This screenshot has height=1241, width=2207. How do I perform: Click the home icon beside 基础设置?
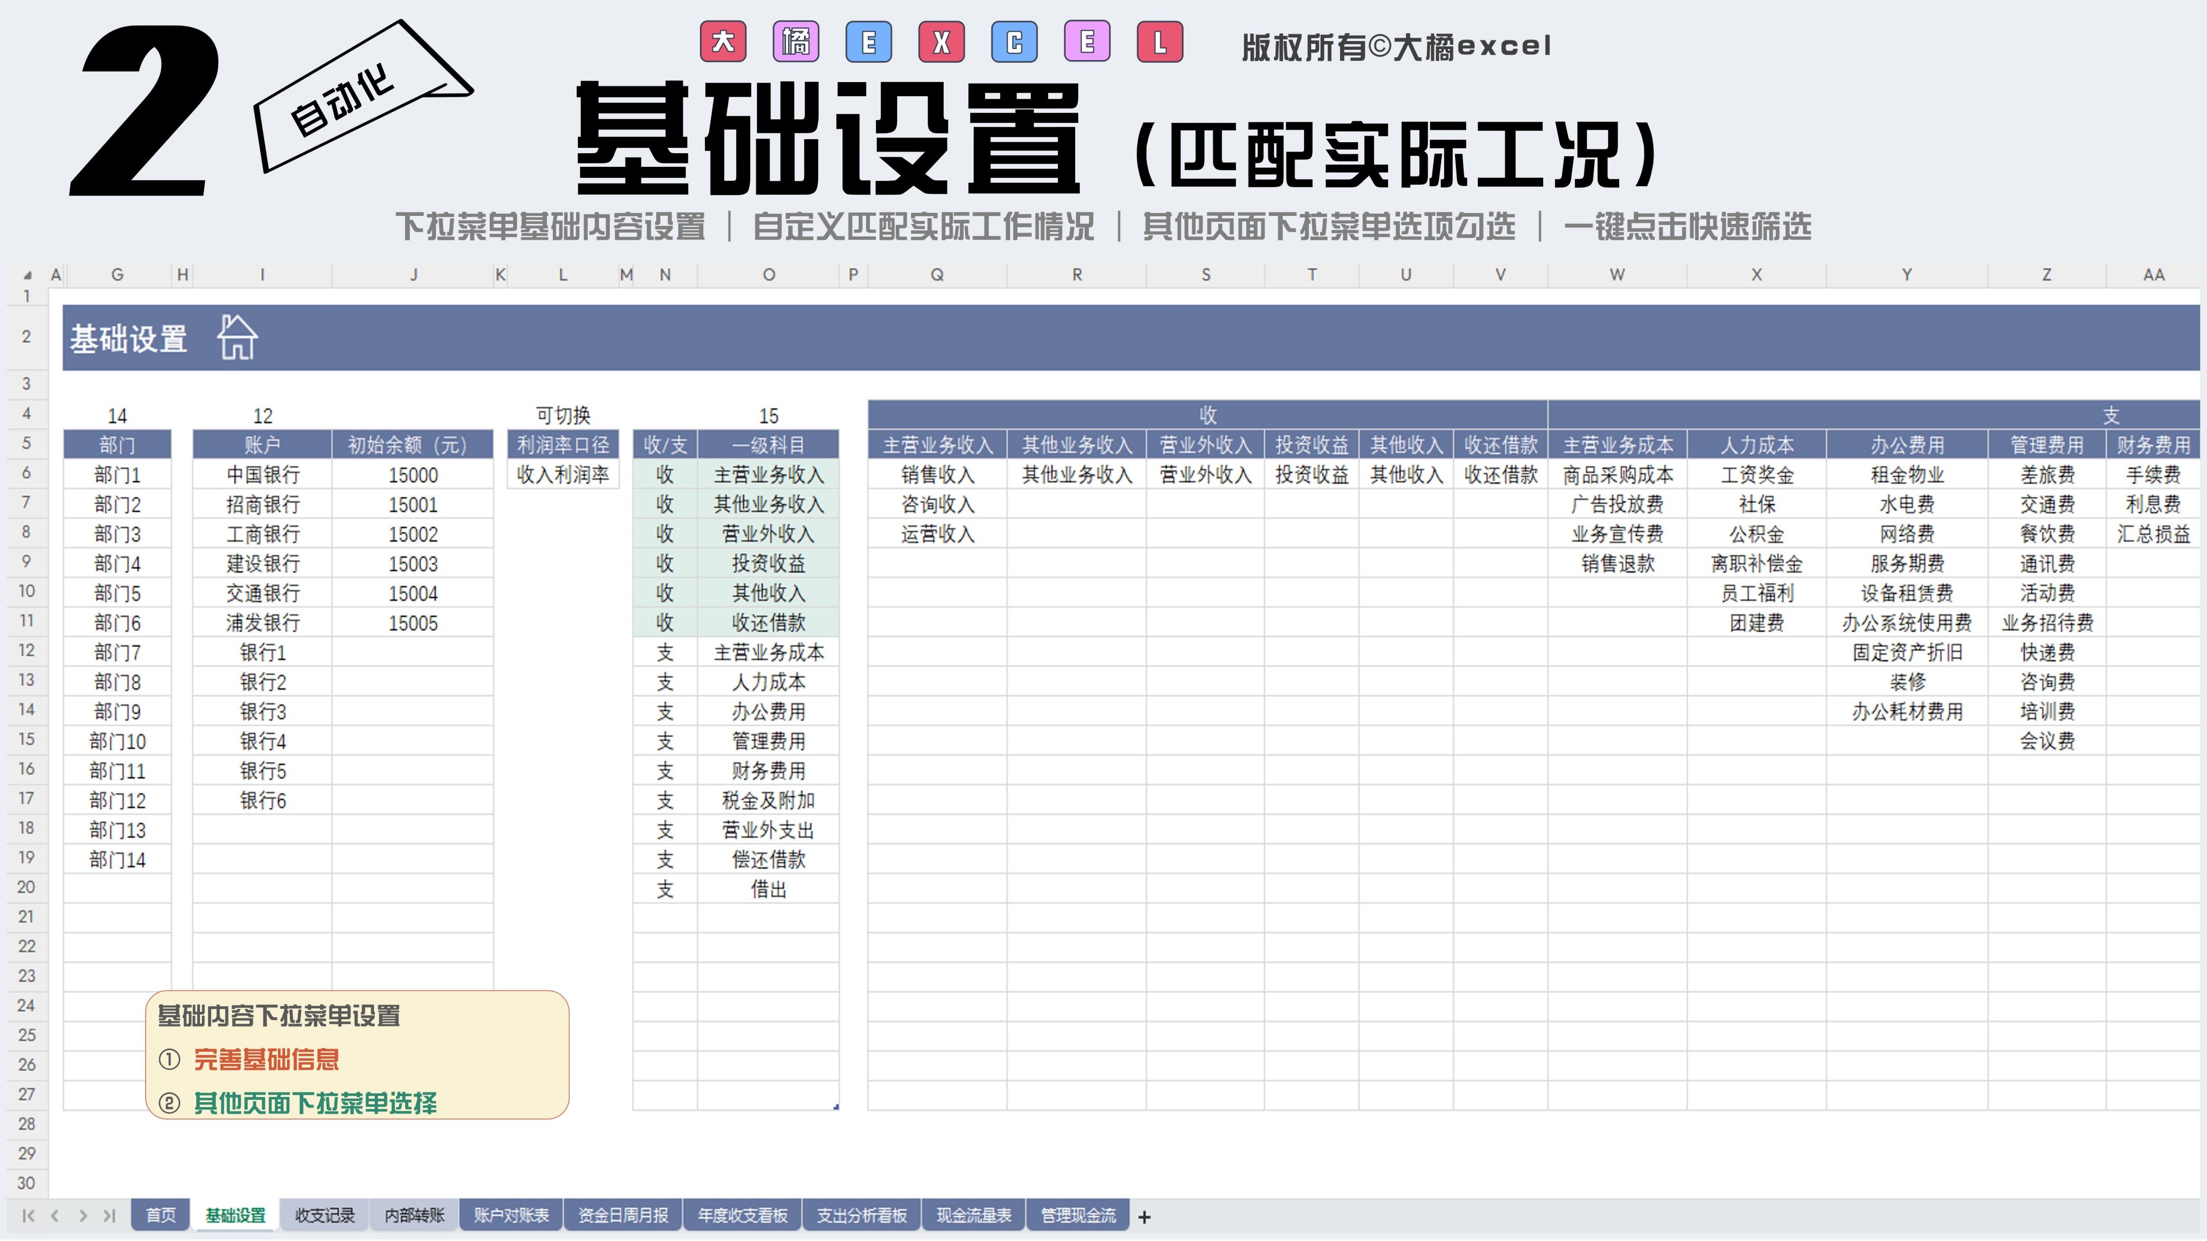pos(237,337)
